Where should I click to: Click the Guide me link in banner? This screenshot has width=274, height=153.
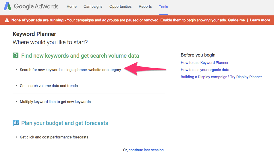[x=236, y=20]
